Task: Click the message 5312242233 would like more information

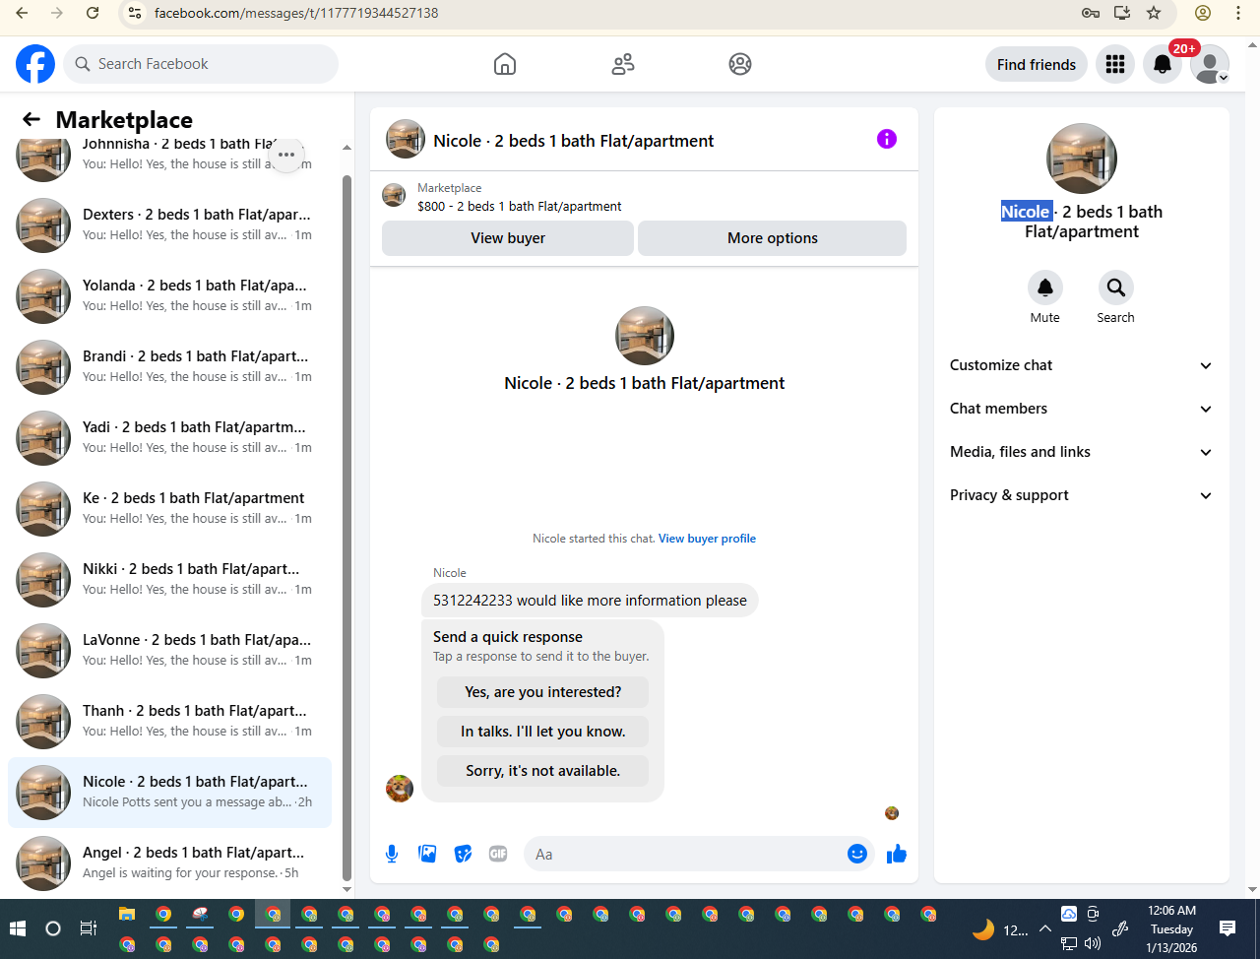Action: [590, 601]
